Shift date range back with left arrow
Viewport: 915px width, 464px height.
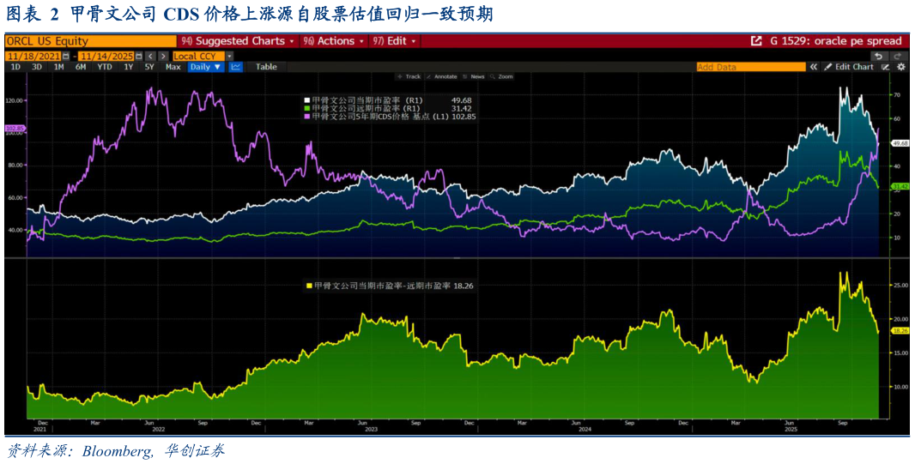pyautogui.click(x=150, y=57)
